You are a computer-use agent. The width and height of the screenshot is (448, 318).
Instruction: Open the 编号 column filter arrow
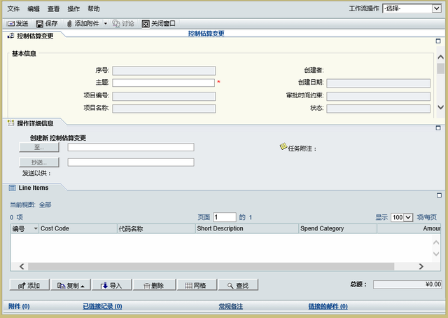[x=35, y=228]
